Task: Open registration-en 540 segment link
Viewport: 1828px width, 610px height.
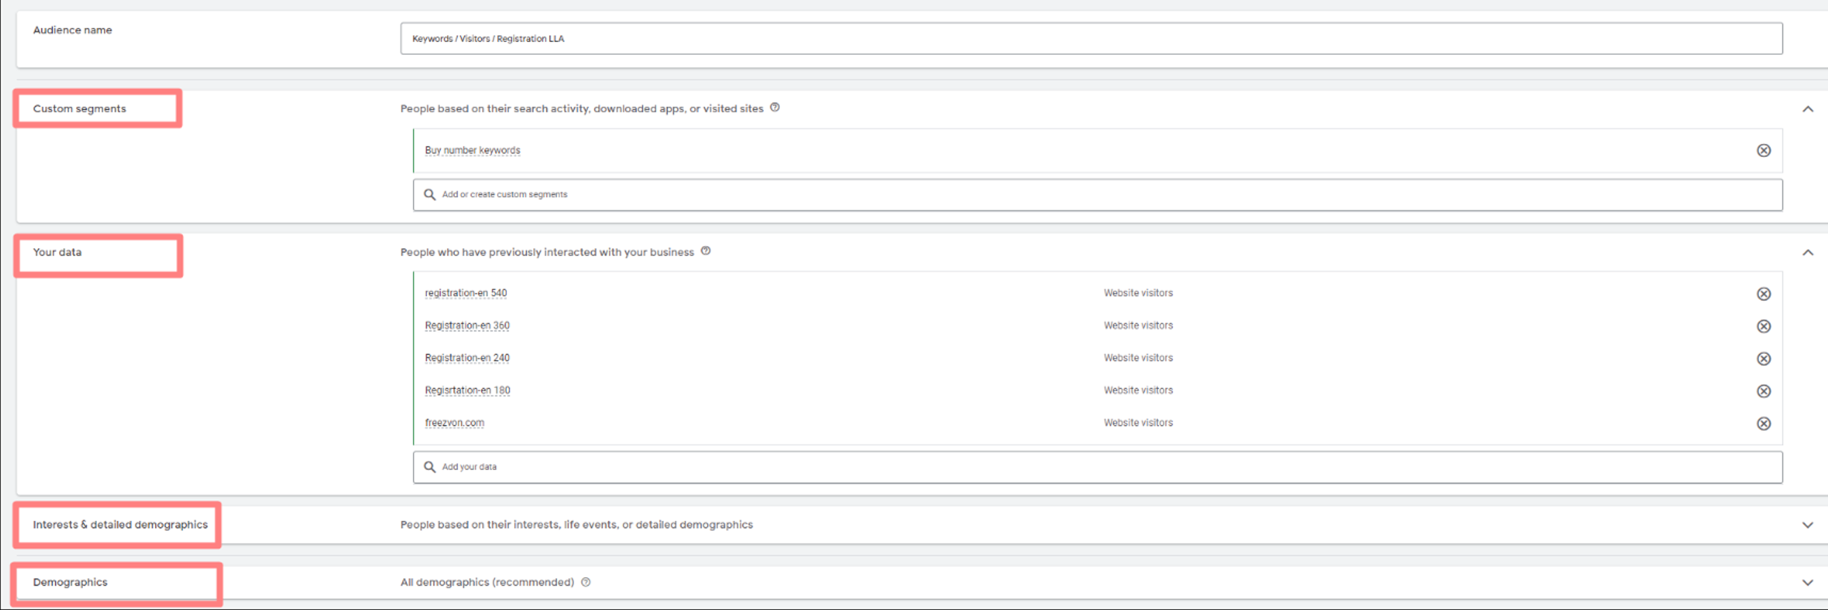Action: pyautogui.click(x=466, y=293)
